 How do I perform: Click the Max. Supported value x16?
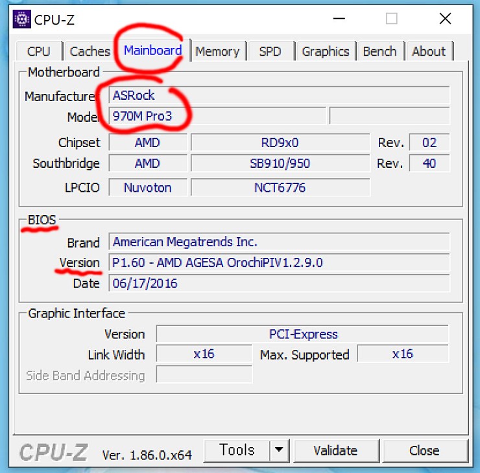tap(403, 354)
